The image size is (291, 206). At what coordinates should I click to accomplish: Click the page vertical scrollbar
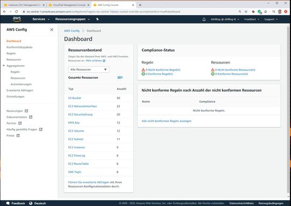pyautogui.click(x=288, y=110)
